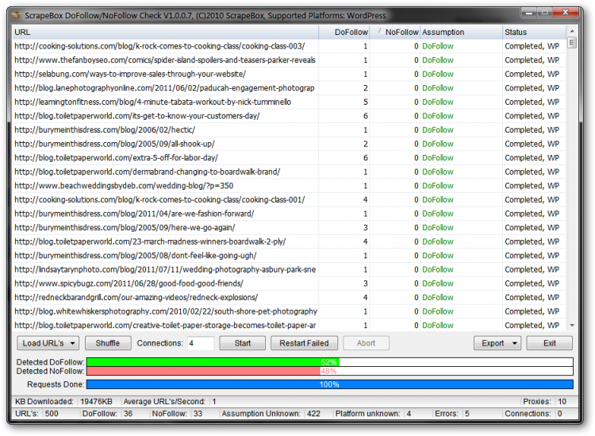Click the scrollbar down arrow
Viewport: 595px width, 436px height.
572,325
